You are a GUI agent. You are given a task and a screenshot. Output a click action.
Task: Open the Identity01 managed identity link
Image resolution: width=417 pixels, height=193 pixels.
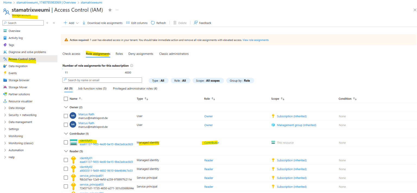click(86, 140)
